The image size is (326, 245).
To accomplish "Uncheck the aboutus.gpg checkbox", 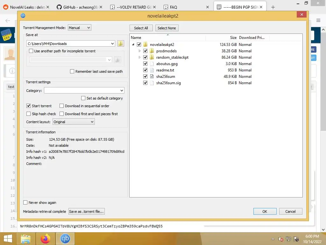I will click(x=145, y=64).
